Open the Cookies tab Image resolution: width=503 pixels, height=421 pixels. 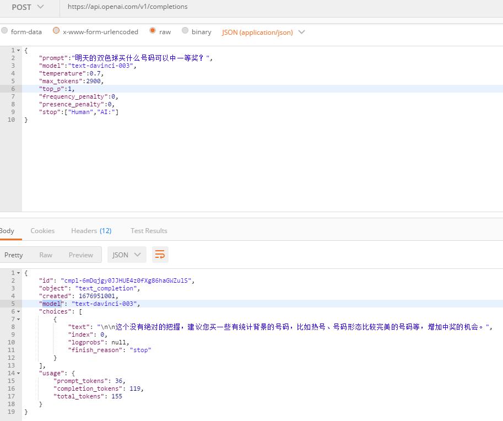(42, 230)
